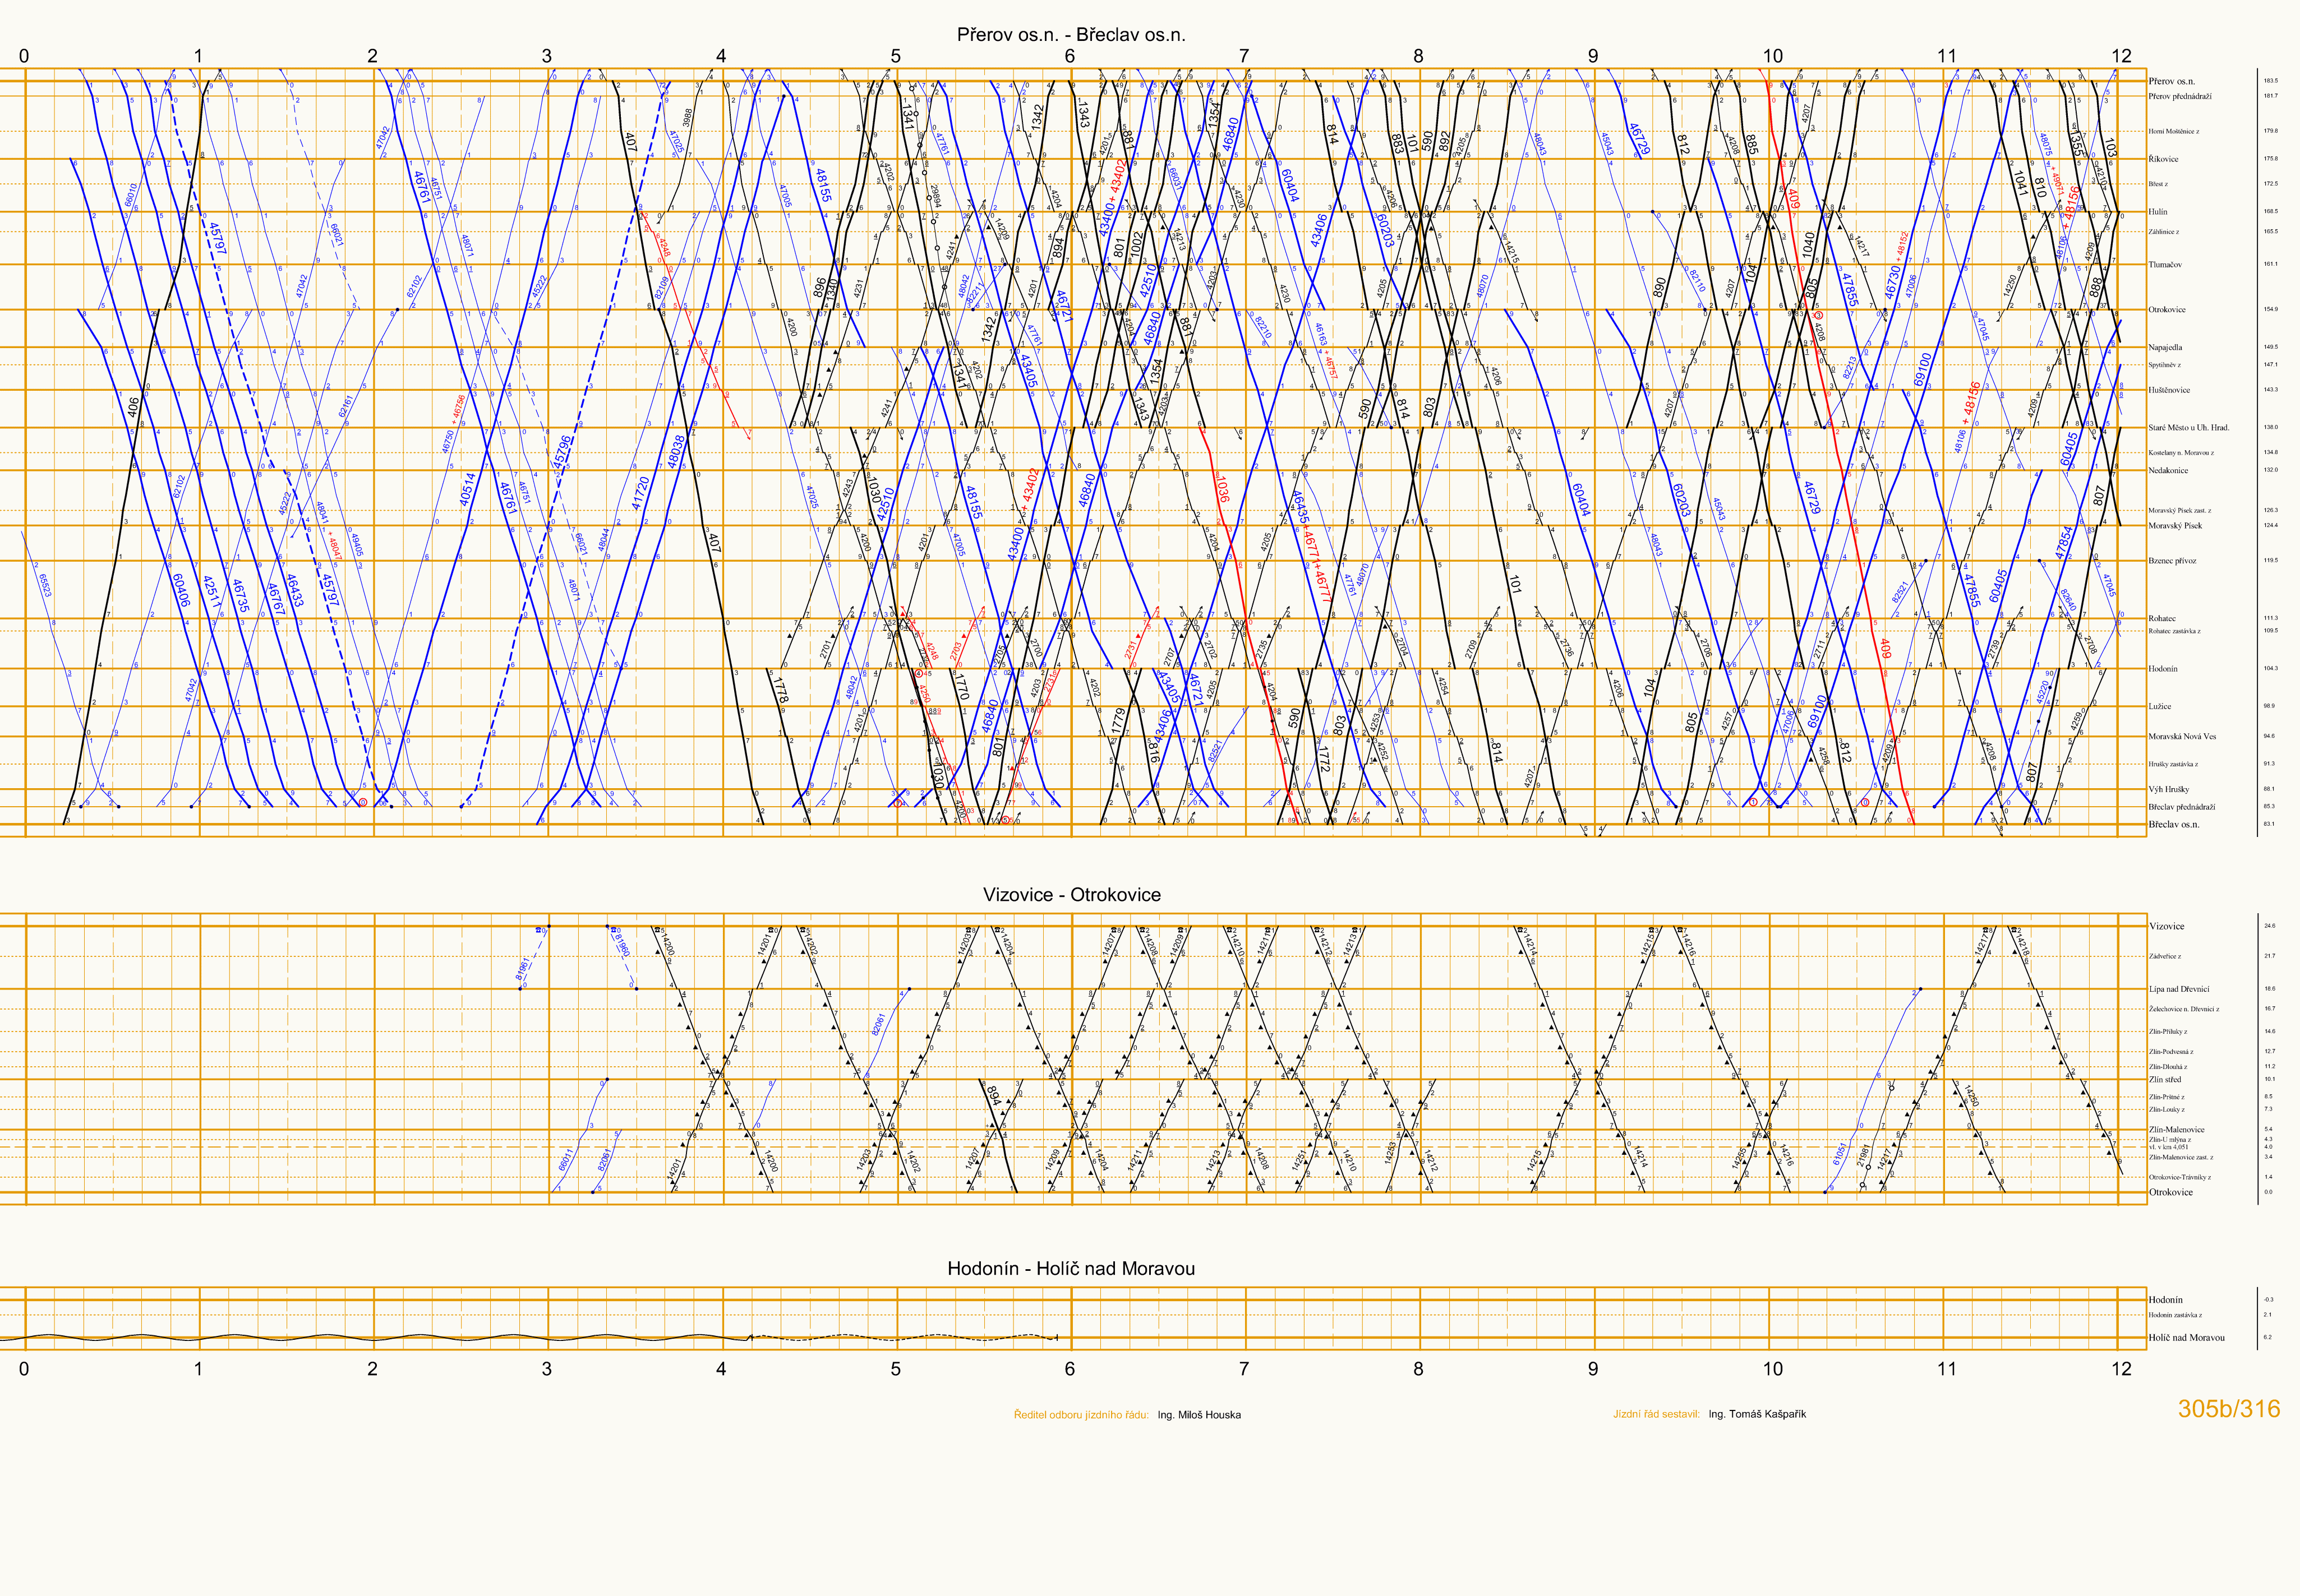Click the Přerov os.n. - Břeclav os.n. title
This screenshot has width=2300, height=1596.
point(1071,35)
